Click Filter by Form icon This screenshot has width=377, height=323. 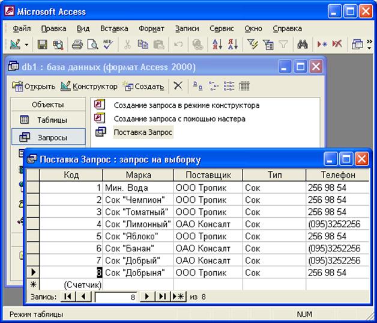pyautogui.click(x=268, y=45)
